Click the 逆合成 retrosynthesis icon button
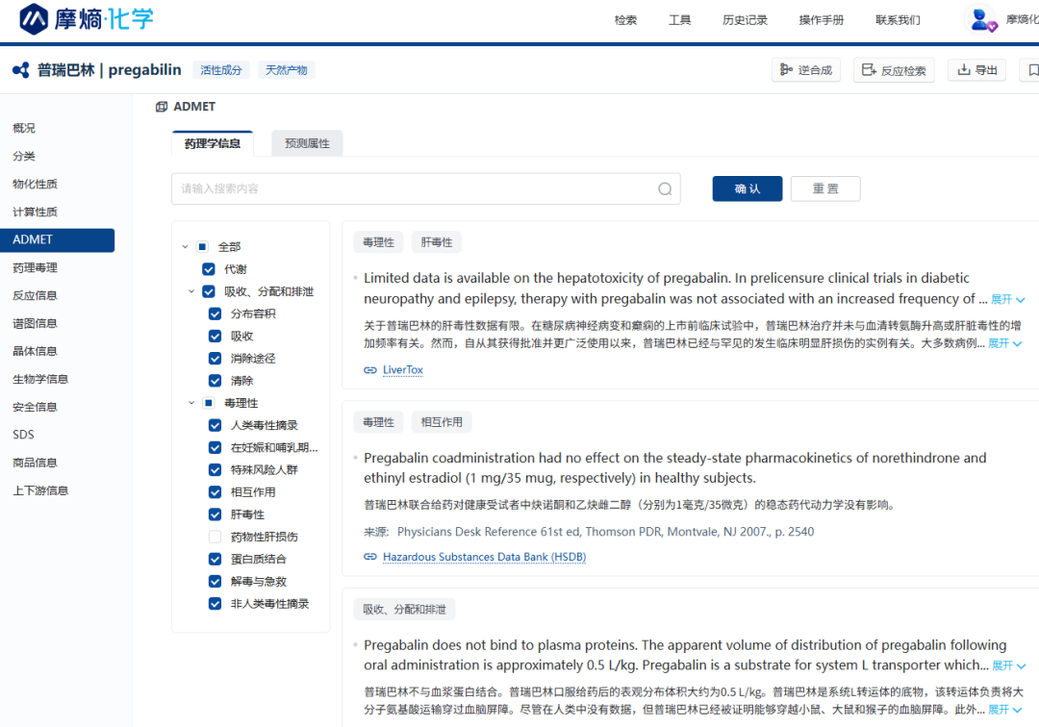Image resolution: width=1039 pixels, height=727 pixels. coord(784,70)
